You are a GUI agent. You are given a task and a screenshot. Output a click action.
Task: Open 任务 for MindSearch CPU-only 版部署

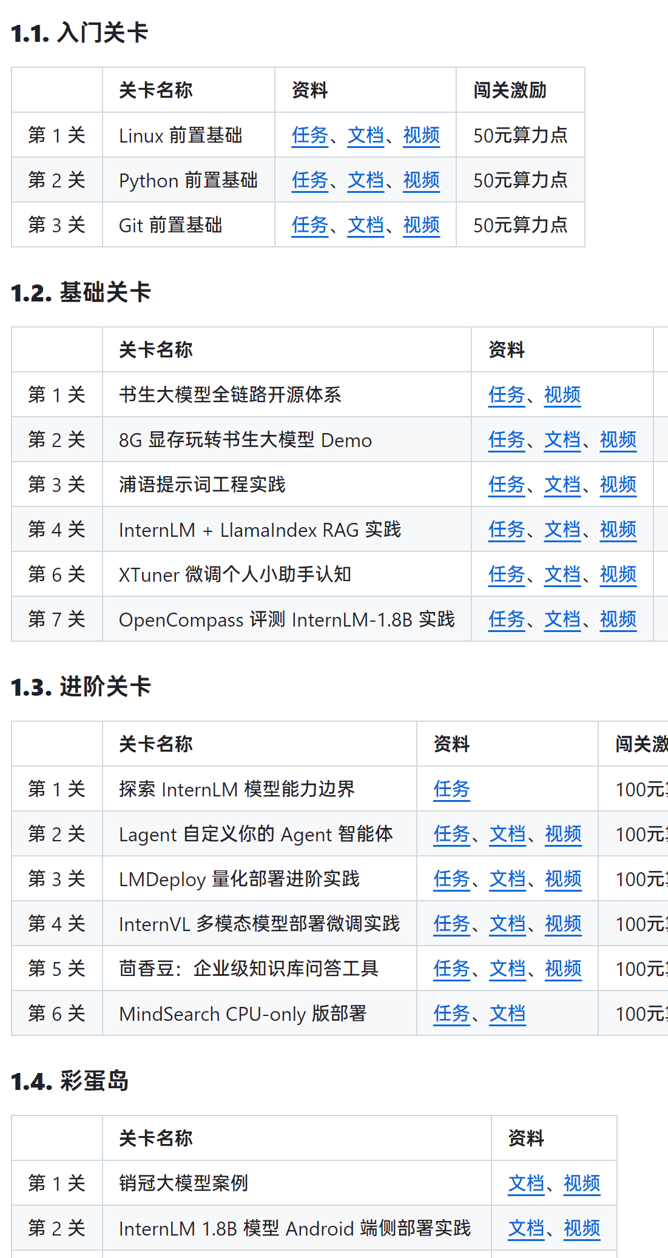click(452, 1014)
